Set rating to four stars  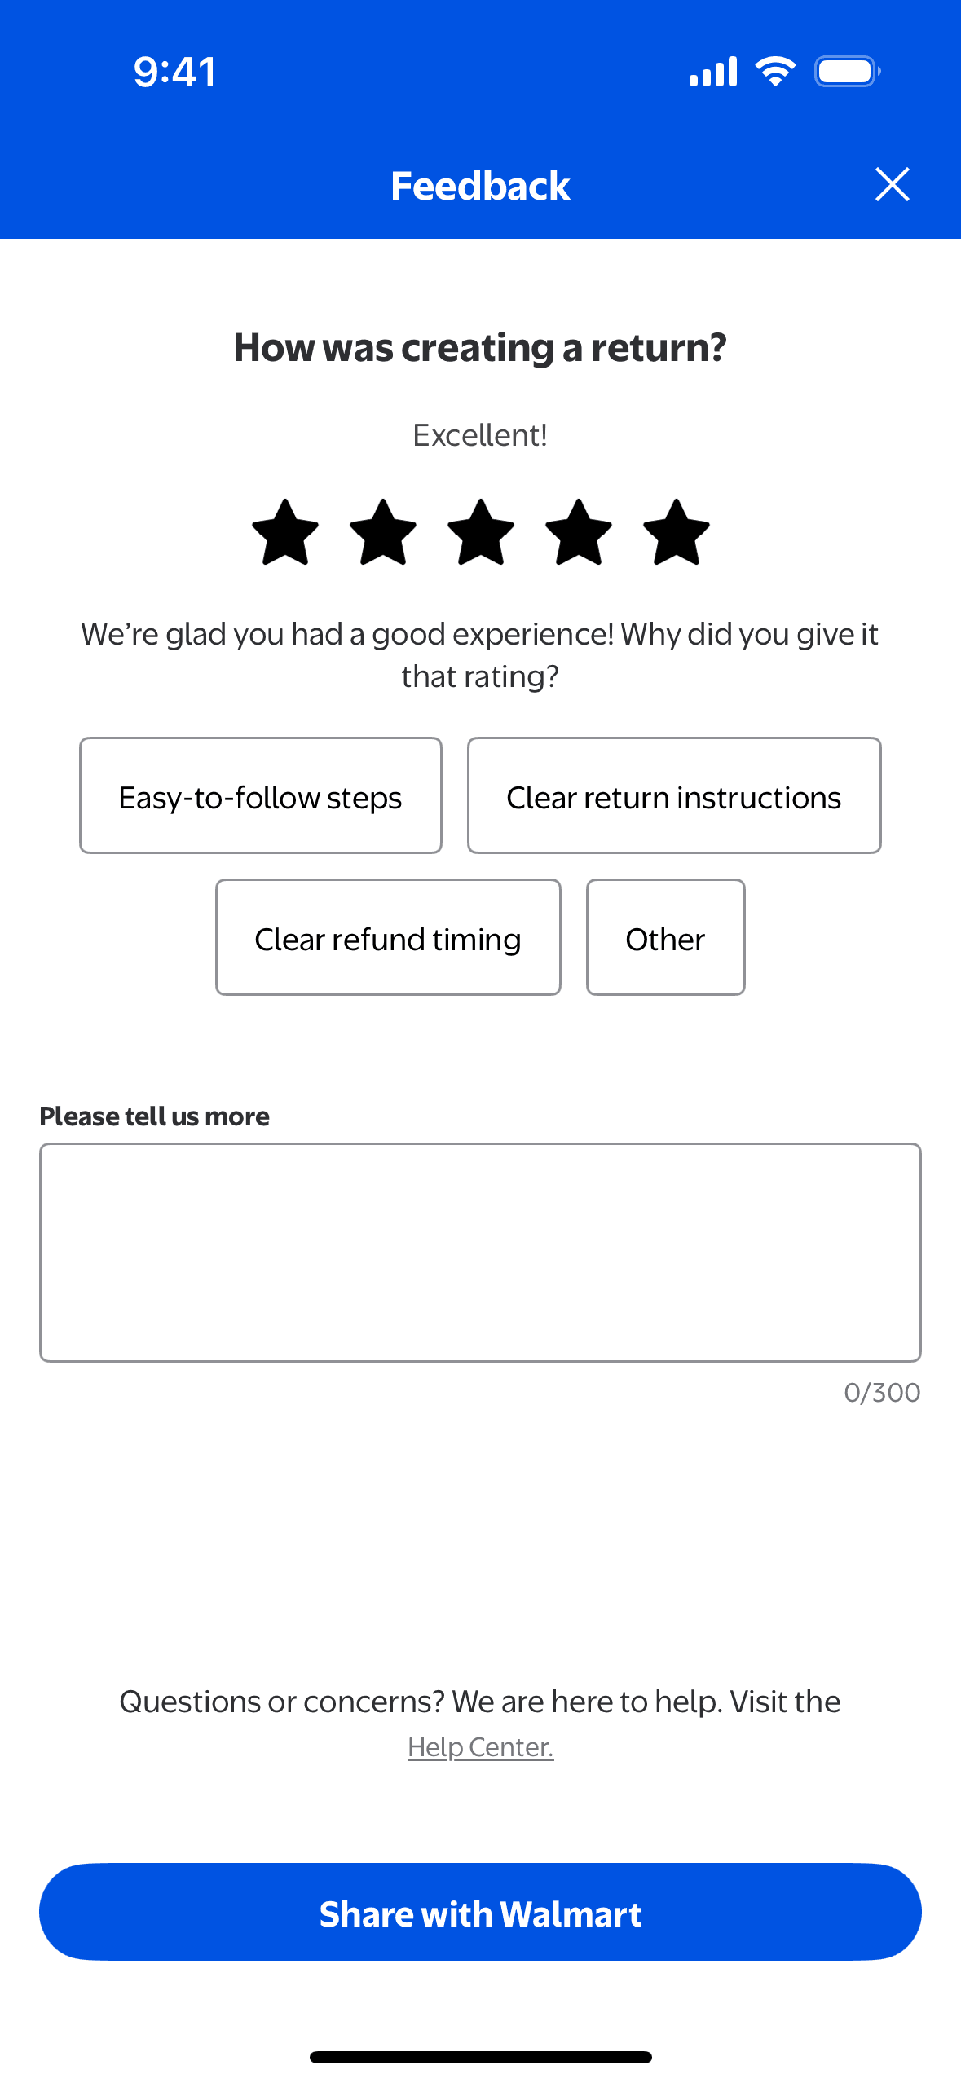579,533
